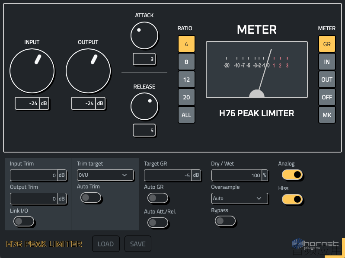Click the Output -24 dB value field

[x=88, y=103]
